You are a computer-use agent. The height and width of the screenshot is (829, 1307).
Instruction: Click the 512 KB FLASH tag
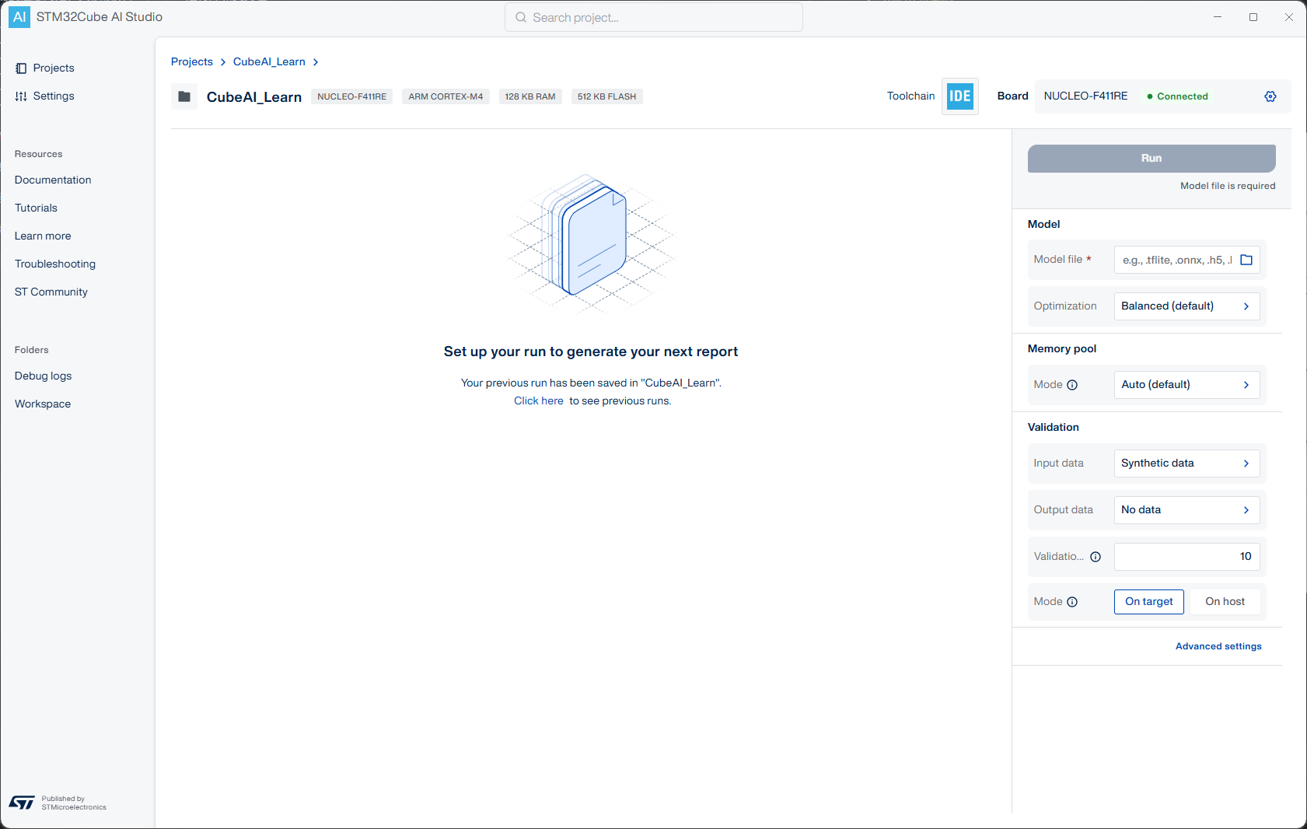pos(606,96)
